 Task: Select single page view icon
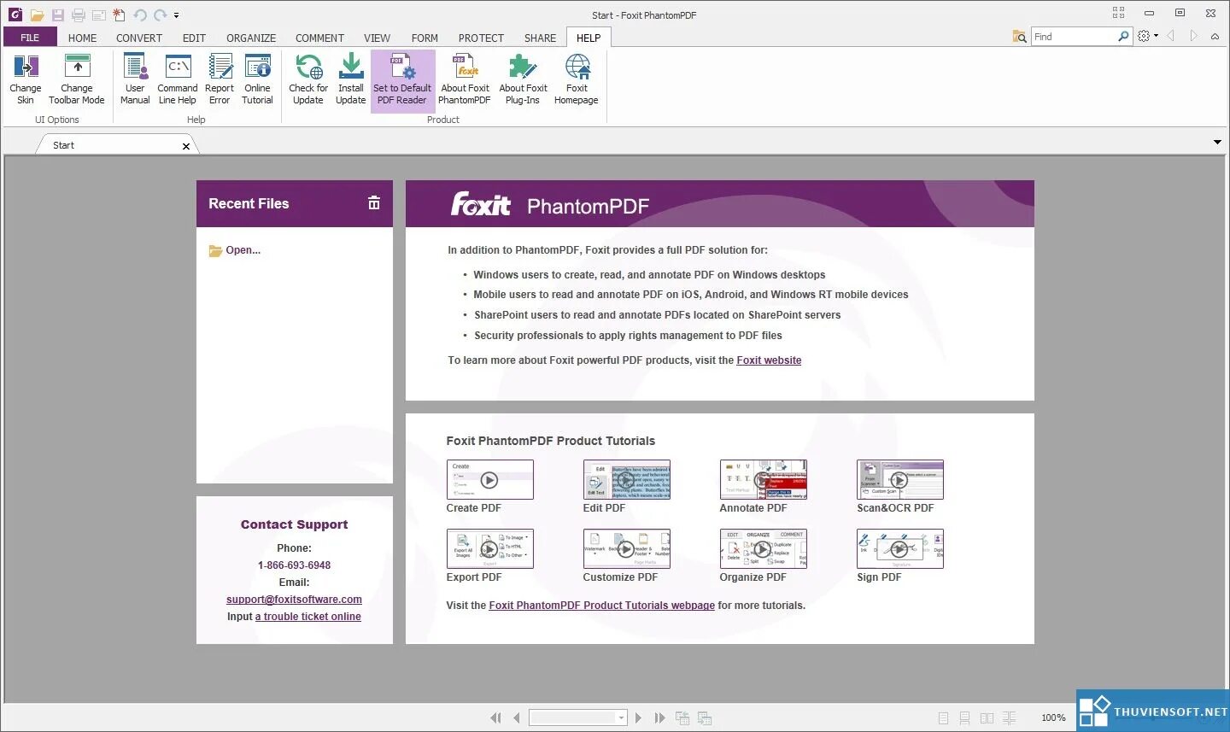(x=943, y=718)
